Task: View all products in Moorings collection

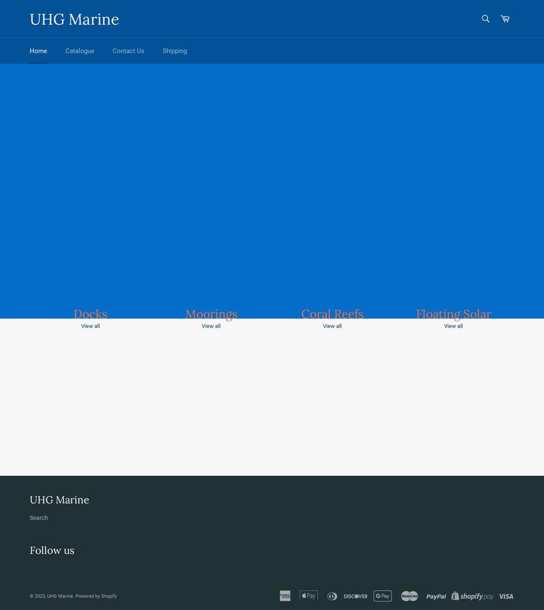Action: pos(211,326)
